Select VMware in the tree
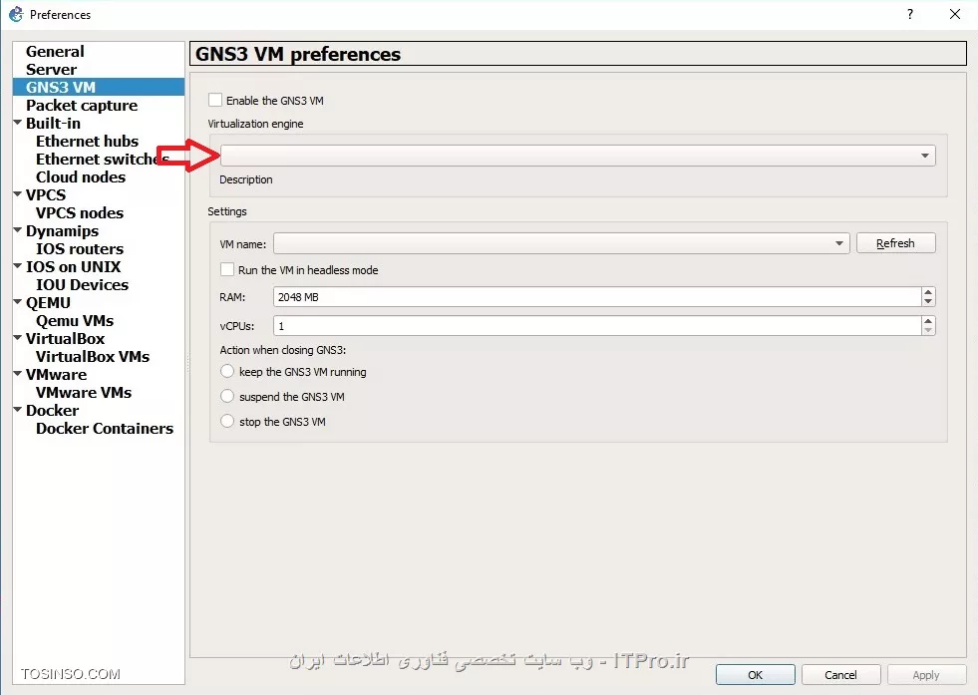This screenshot has width=978, height=695. coord(56,374)
